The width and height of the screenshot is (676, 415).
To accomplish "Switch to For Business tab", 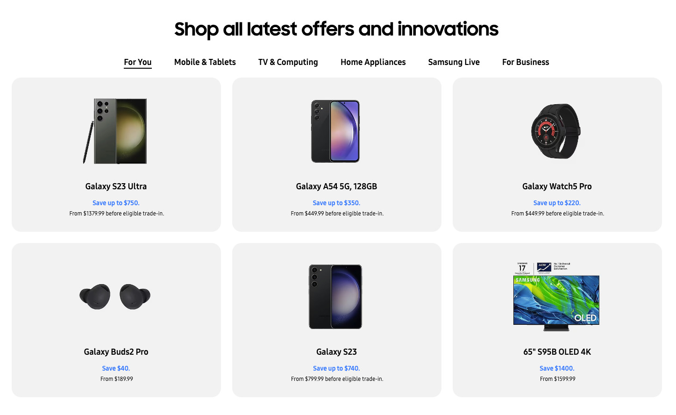I will pos(525,62).
